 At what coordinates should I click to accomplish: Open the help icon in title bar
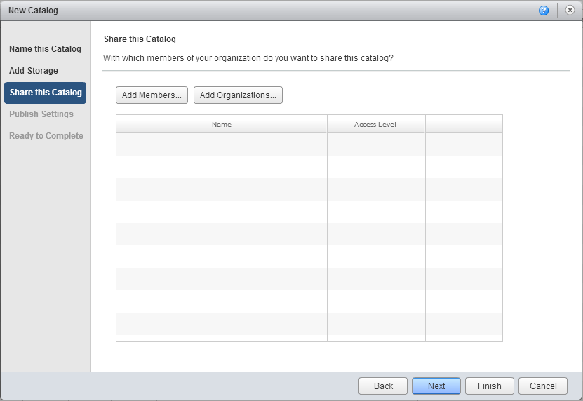click(x=544, y=11)
